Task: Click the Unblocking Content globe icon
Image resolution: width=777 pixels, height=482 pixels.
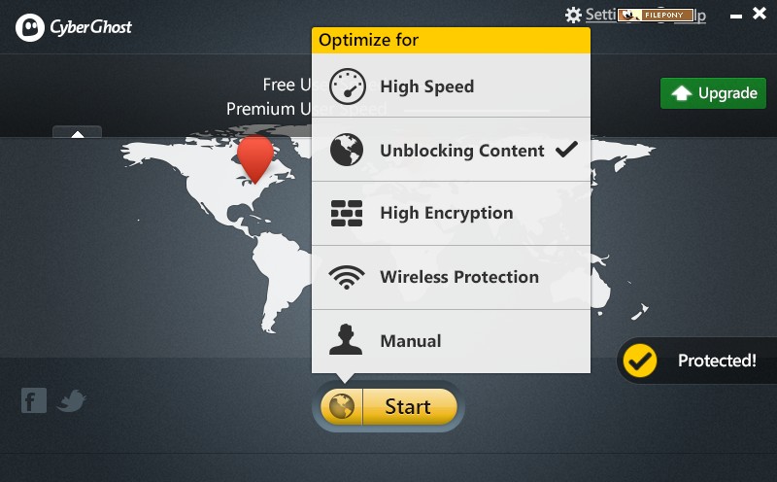Action: click(x=347, y=150)
